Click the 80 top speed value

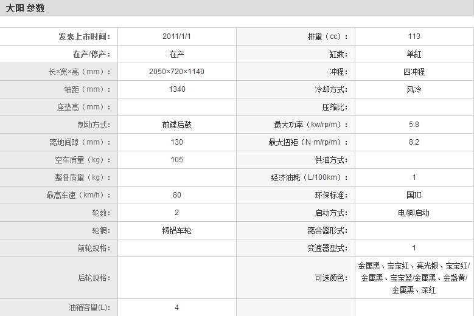point(176,195)
